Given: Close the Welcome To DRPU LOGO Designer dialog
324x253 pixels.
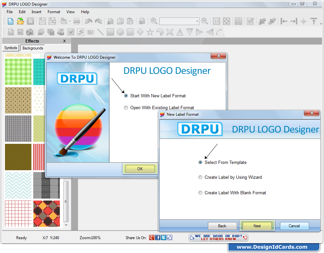Looking at the screenshot, I should coord(219,56).
